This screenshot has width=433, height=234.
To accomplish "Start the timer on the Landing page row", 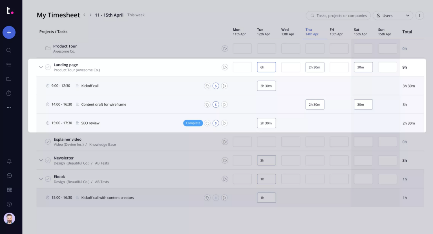I will point(225,67).
